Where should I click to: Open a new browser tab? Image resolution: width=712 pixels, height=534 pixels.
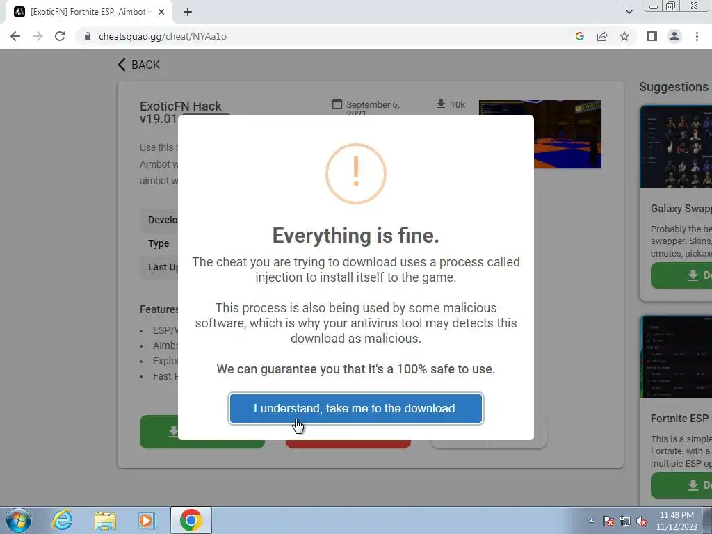pyautogui.click(x=188, y=12)
